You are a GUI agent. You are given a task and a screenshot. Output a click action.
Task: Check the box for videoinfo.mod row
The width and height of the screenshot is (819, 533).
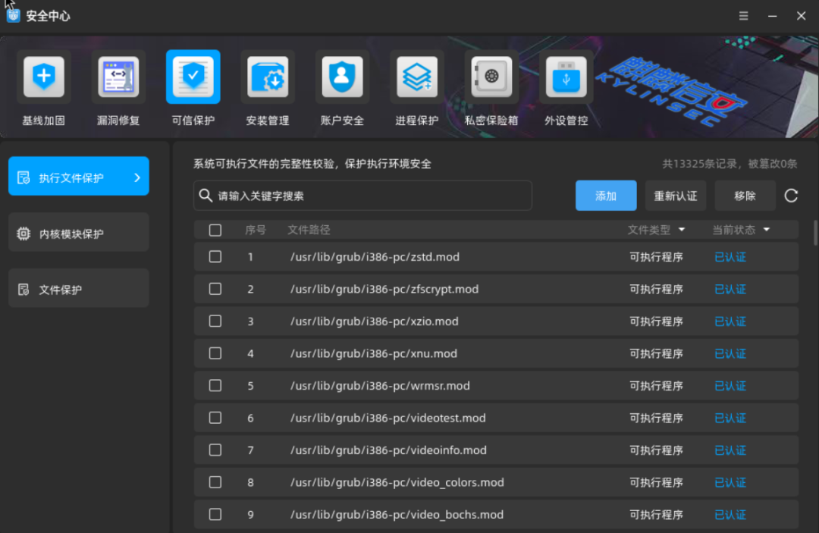tap(215, 450)
